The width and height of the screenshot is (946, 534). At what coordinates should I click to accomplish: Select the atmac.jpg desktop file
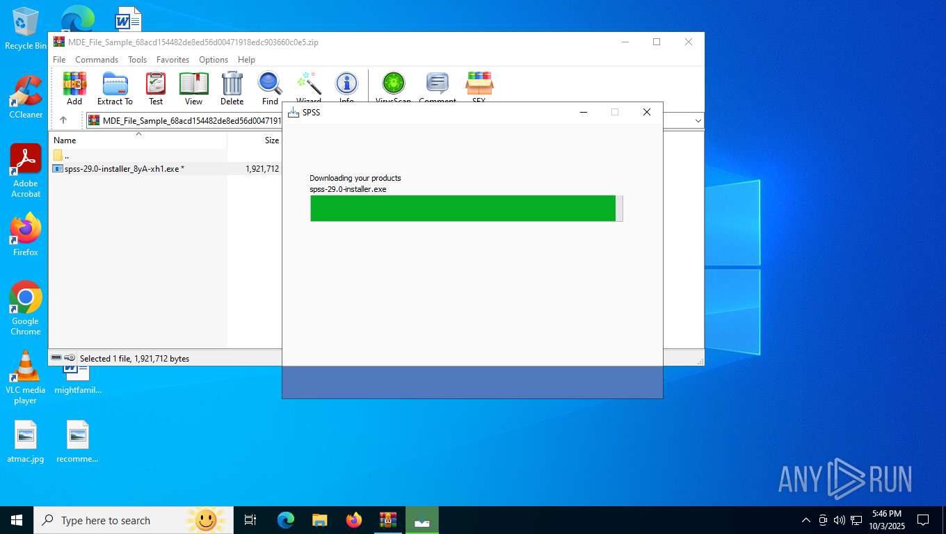(26, 442)
